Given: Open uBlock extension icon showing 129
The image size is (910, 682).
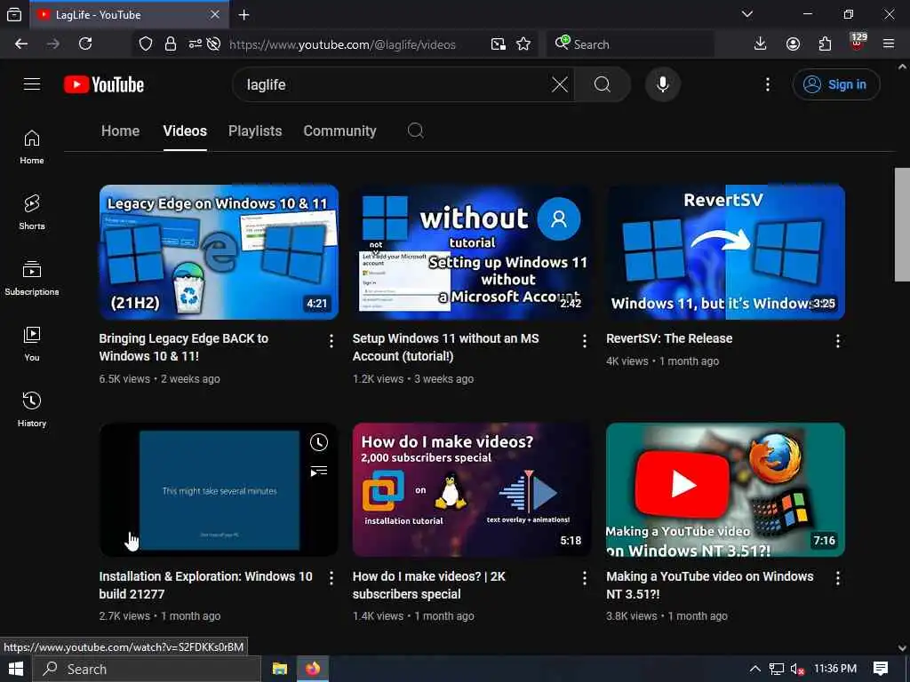Looking at the screenshot, I should tap(858, 43).
